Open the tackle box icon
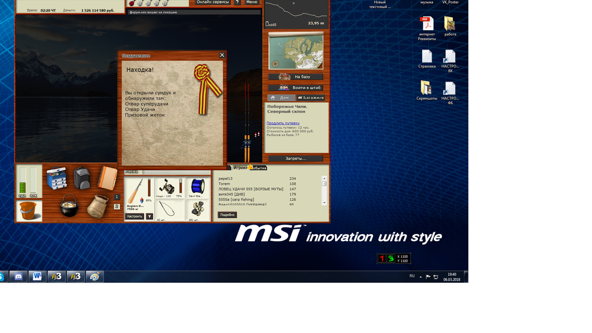Screen dimensions: 592x333 [x=58, y=178]
